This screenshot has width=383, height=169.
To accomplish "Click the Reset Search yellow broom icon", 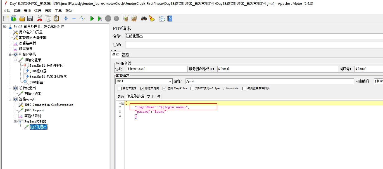I will (x=152, y=18).
